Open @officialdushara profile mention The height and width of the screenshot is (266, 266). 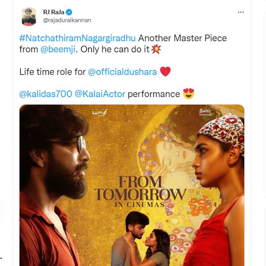click(122, 72)
